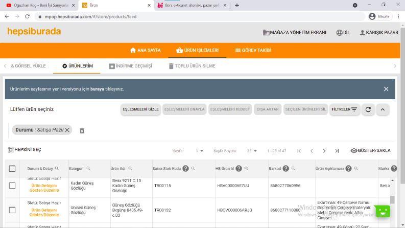The width and height of the screenshot is (405, 228).
Task: Open the Sayfa Boyutu dropdown
Action: (252, 151)
